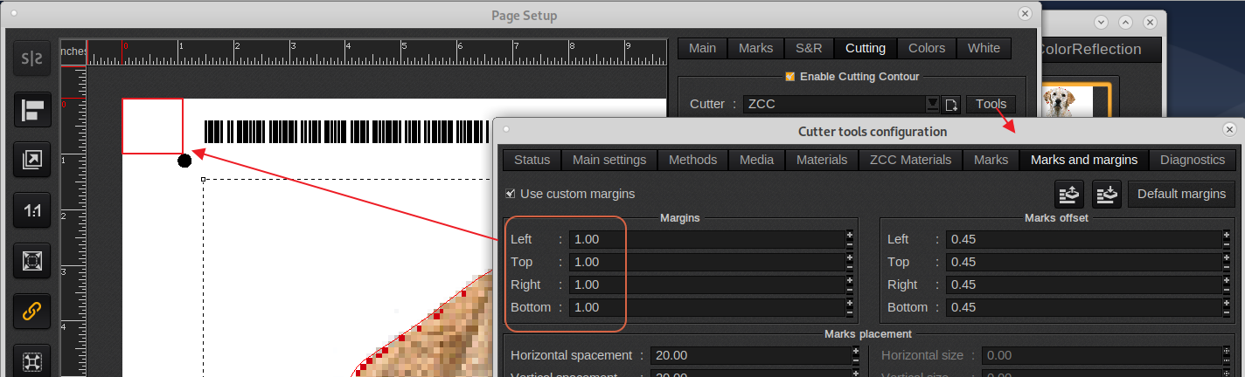Viewport: 1245px width, 377px height.
Task: Toggle the orange chain link icon
Action: click(32, 312)
